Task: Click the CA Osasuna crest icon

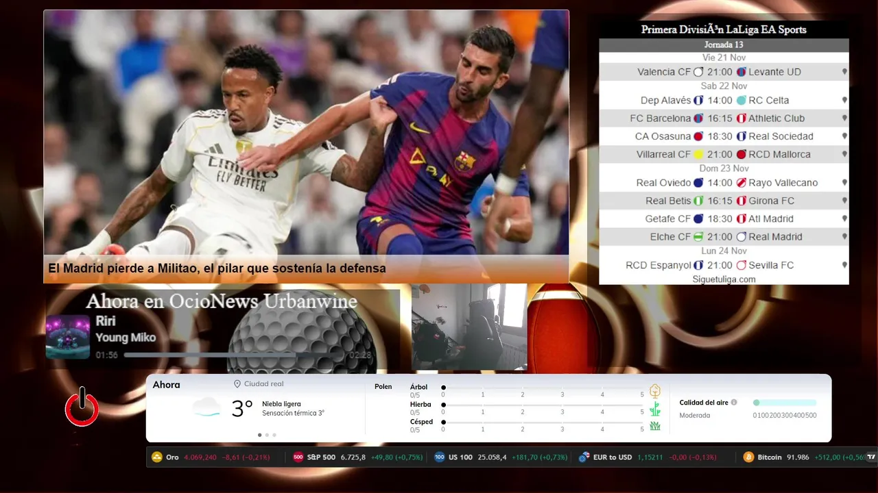Action: tap(698, 136)
